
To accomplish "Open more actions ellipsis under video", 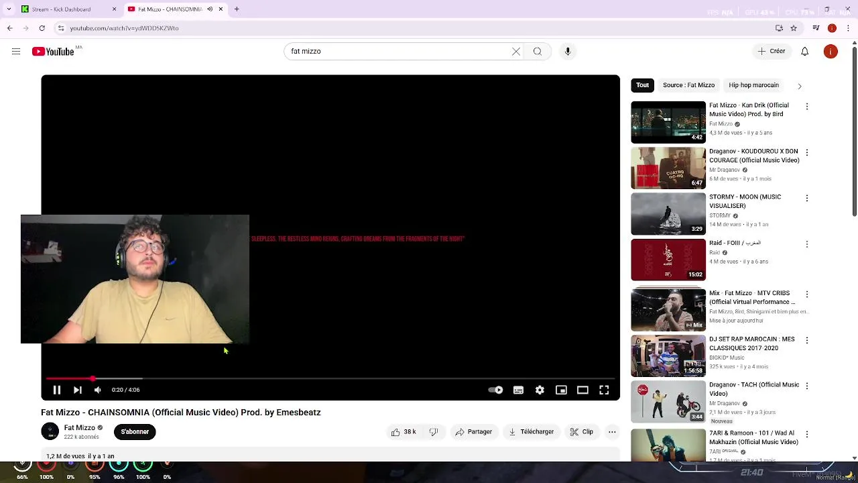I will pos(612,432).
